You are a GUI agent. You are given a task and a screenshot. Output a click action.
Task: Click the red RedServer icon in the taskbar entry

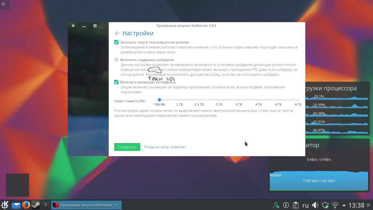(56, 205)
